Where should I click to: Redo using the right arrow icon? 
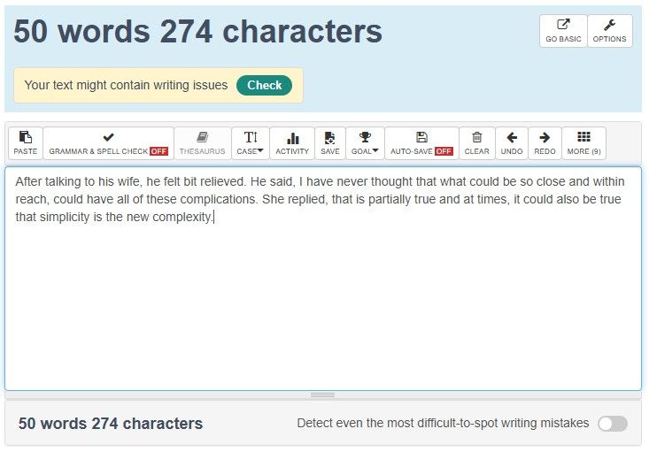tap(545, 137)
